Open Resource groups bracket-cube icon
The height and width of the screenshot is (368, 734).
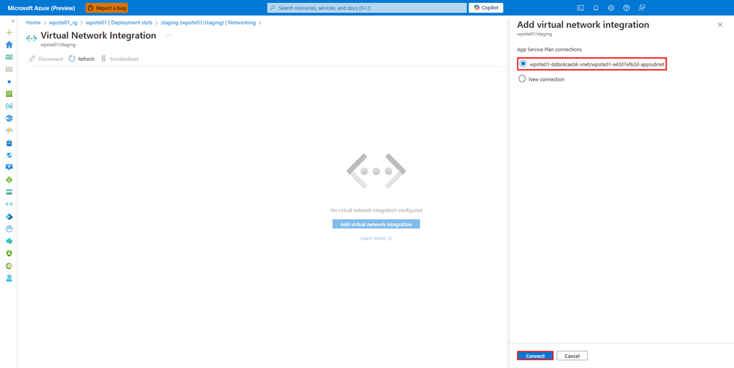9,107
